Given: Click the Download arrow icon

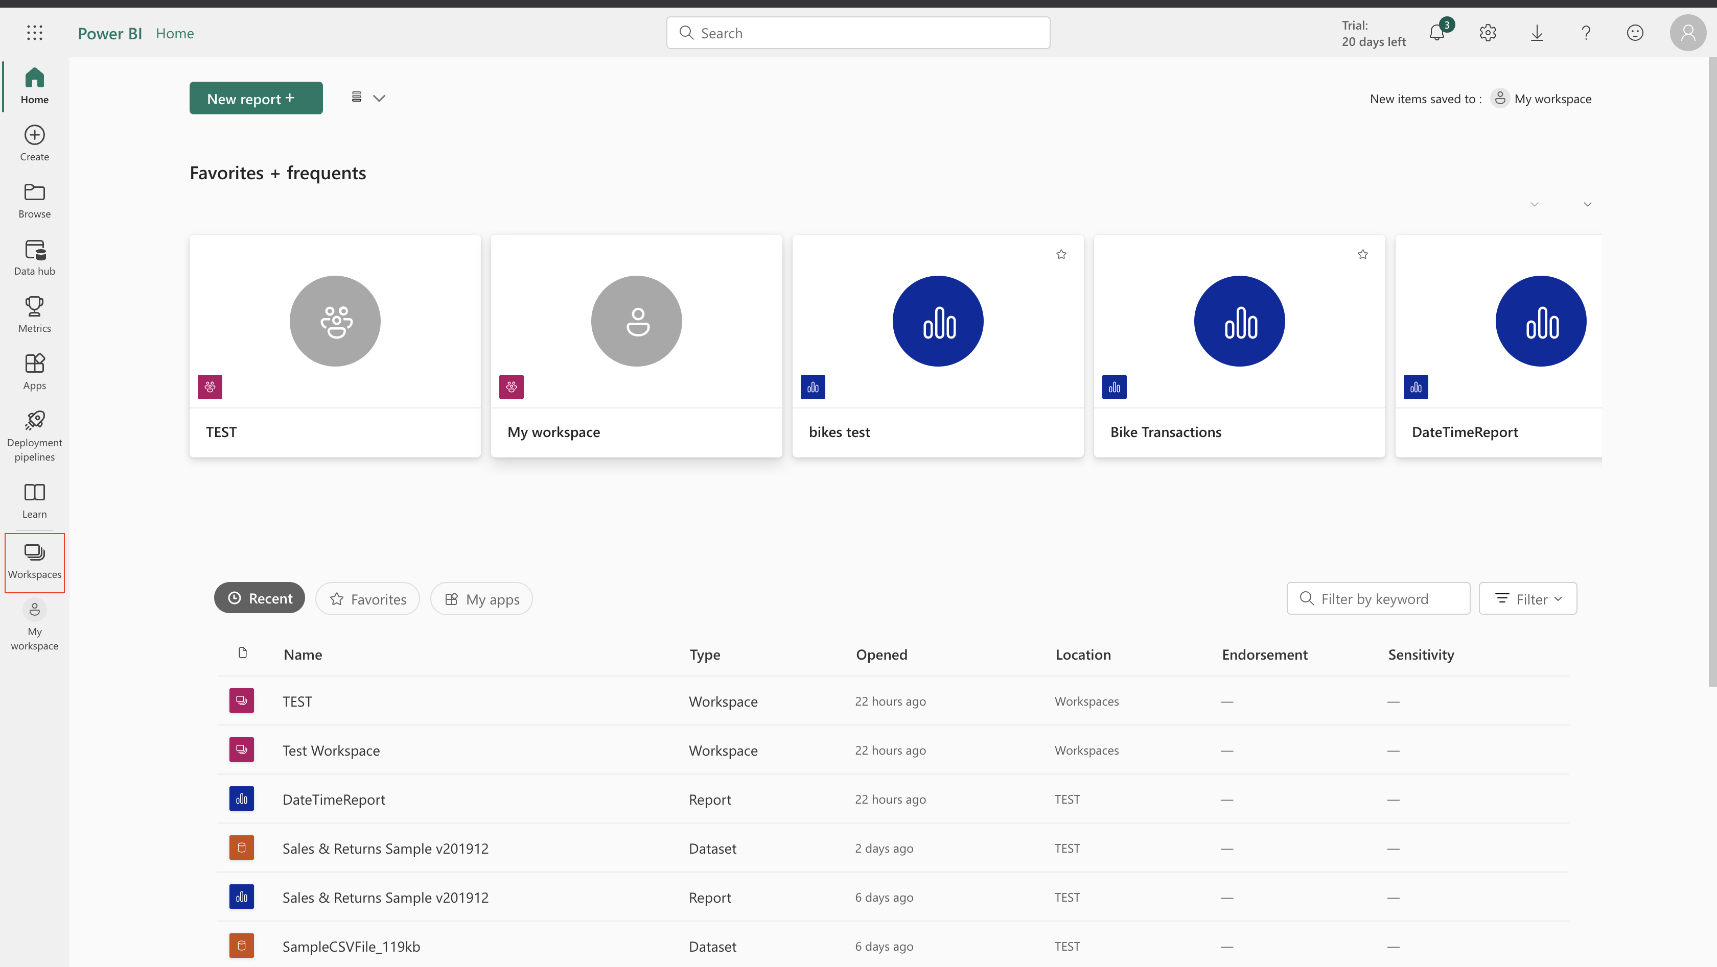Looking at the screenshot, I should [x=1537, y=33].
